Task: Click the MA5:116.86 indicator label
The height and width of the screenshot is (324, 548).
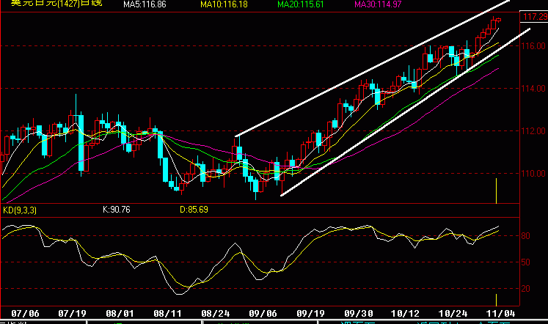Action: coord(145,4)
